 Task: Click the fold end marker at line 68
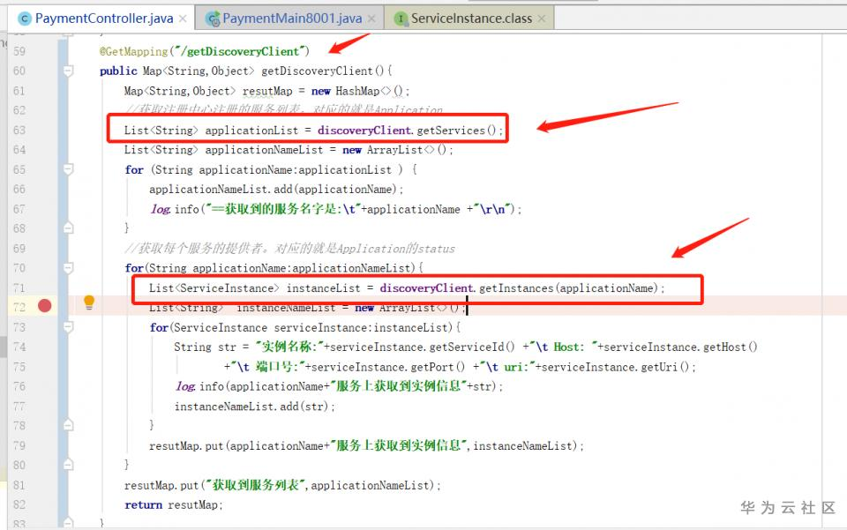(x=68, y=228)
